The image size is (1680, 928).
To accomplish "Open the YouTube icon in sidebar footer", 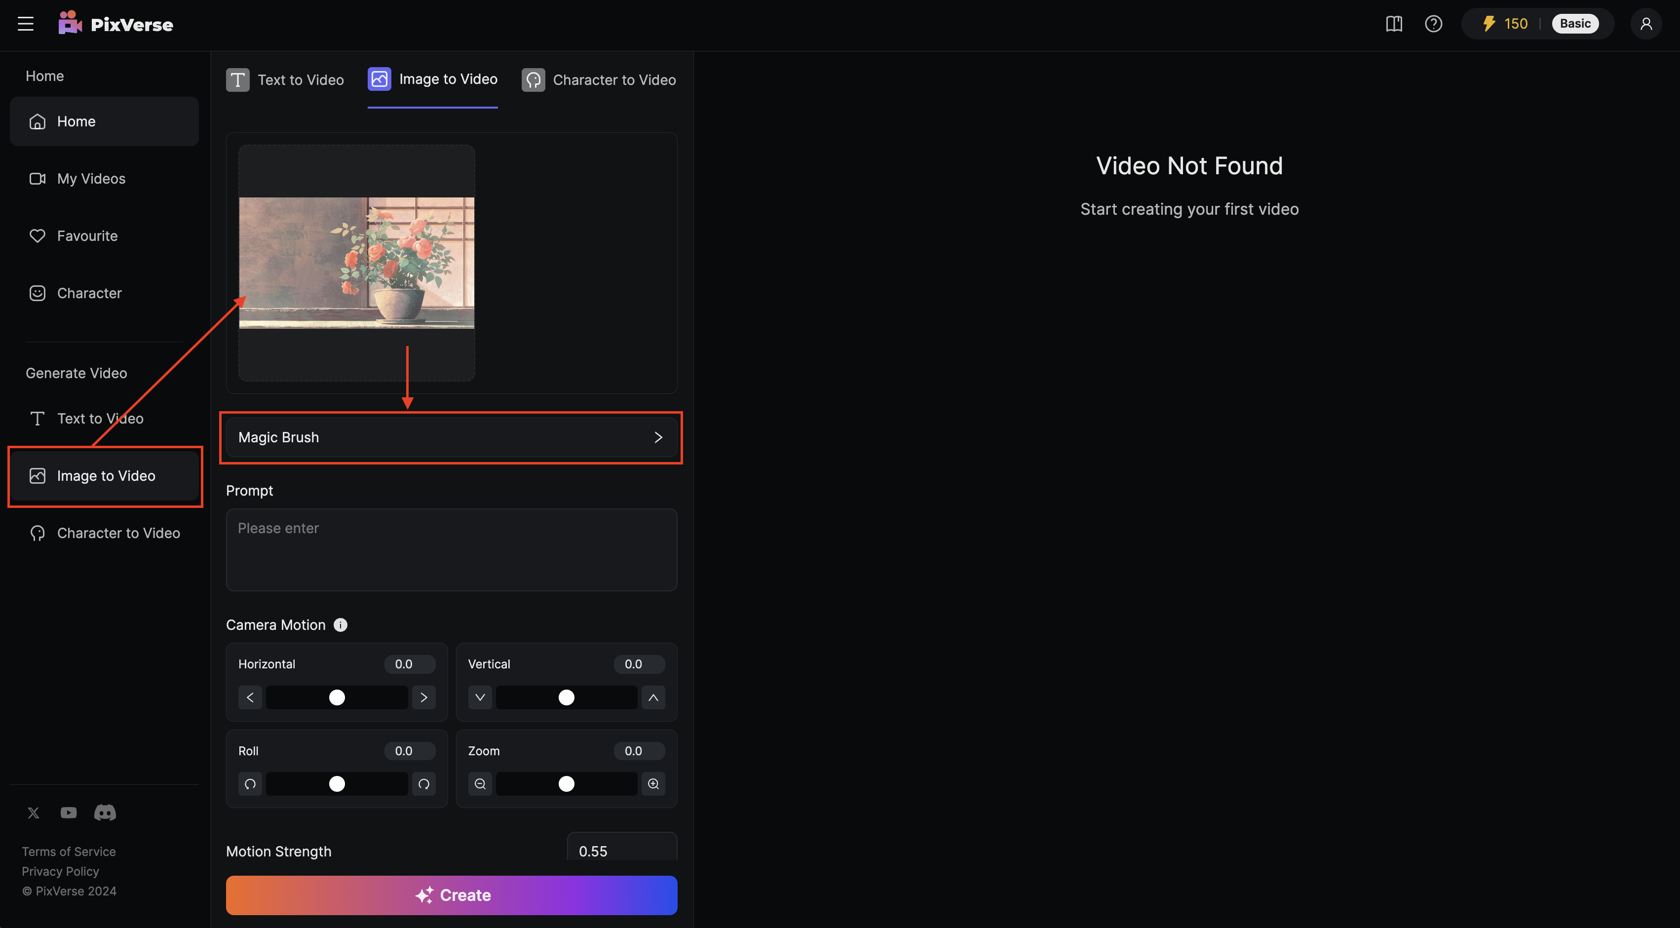I will (69, 812).
